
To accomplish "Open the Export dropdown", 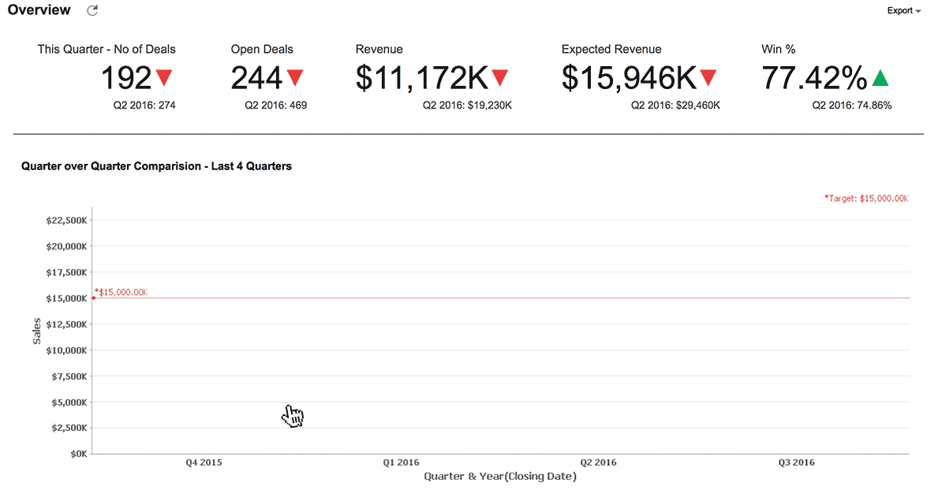I will [902, 10].
